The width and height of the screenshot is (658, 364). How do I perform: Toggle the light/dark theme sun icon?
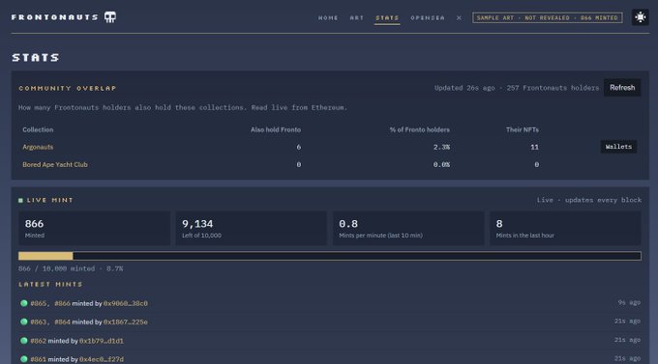pos(640,17)
